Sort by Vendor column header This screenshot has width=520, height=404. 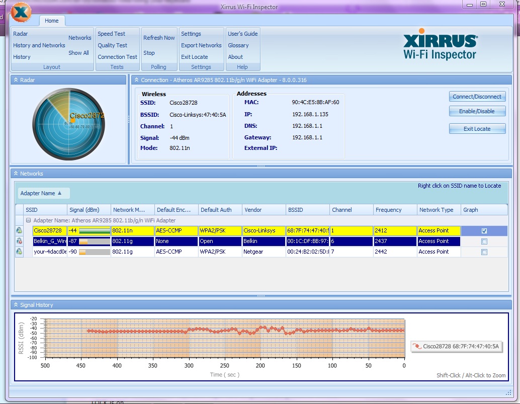point(264,210)
